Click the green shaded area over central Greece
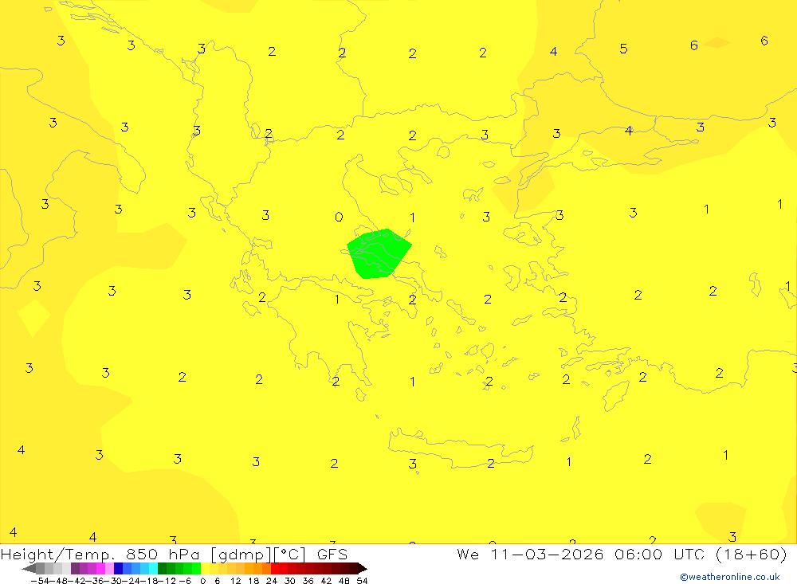The image size is (797, 584). click(378, 254)
